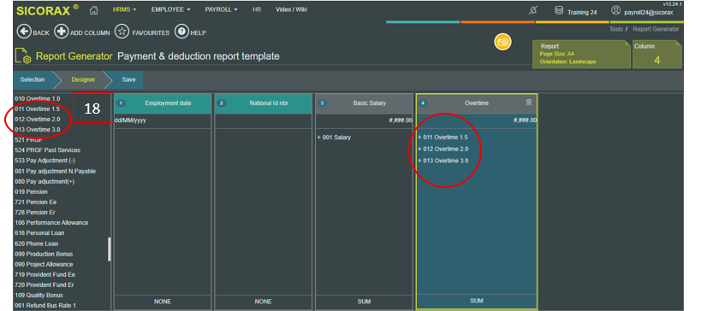Select 012 Overtime 2.0 in the code list
The width and height of the screenshot is (701, 311).
[x=37, y=120]
